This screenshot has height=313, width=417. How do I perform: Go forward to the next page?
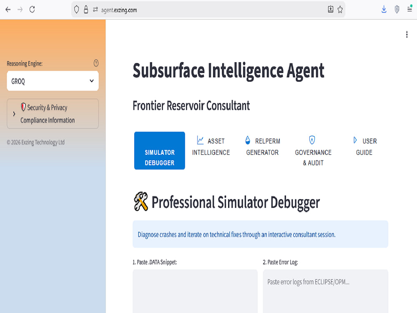[x=20, y=10]
